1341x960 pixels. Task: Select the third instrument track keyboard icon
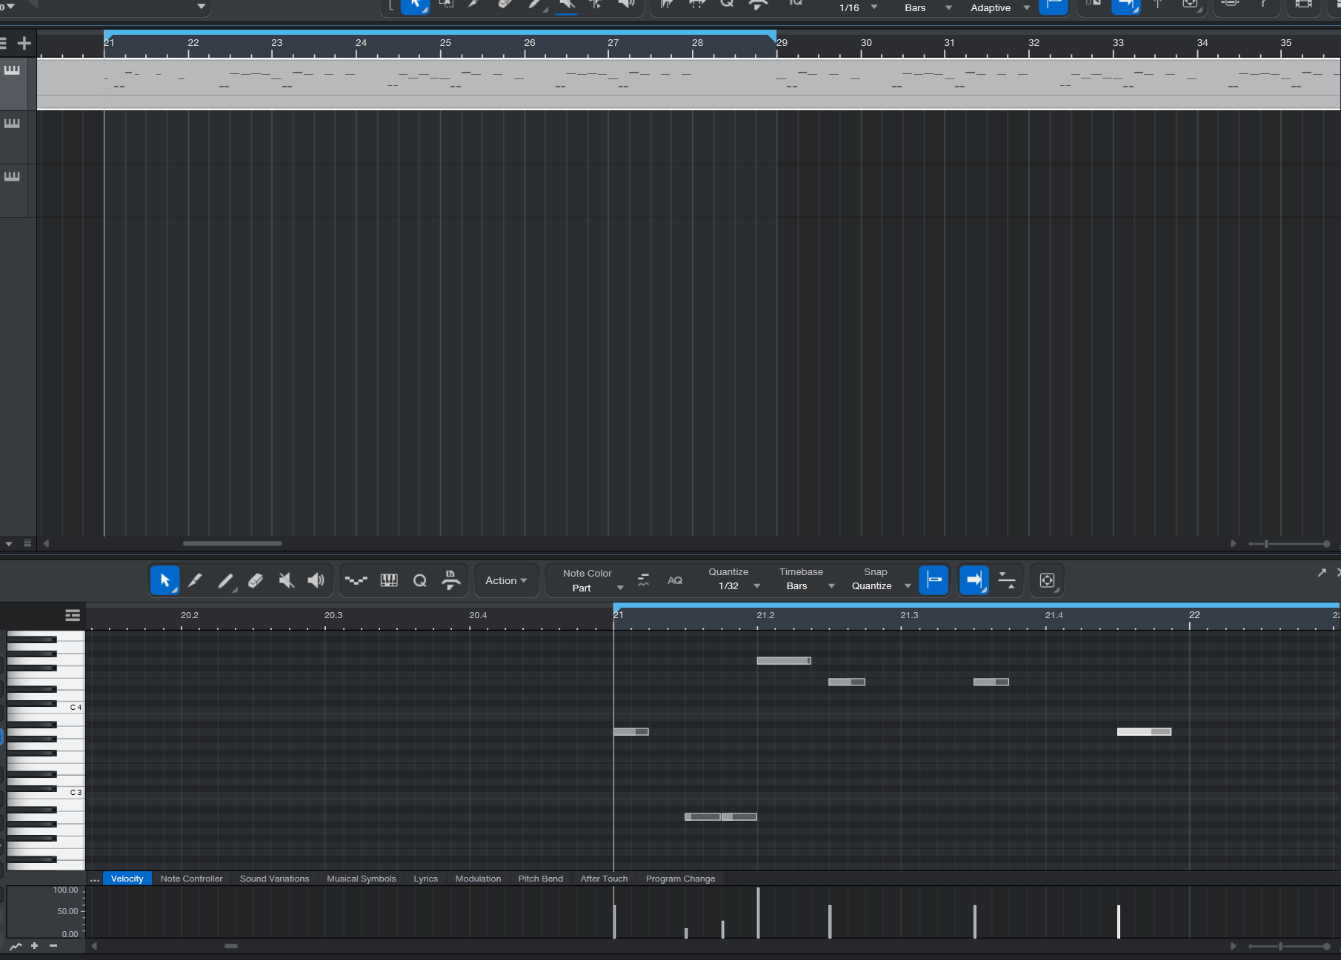click(12, 177)
